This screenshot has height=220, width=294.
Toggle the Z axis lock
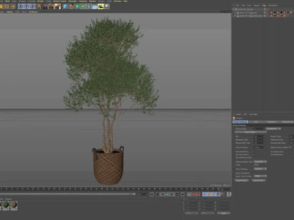click(x=32, y=6)
